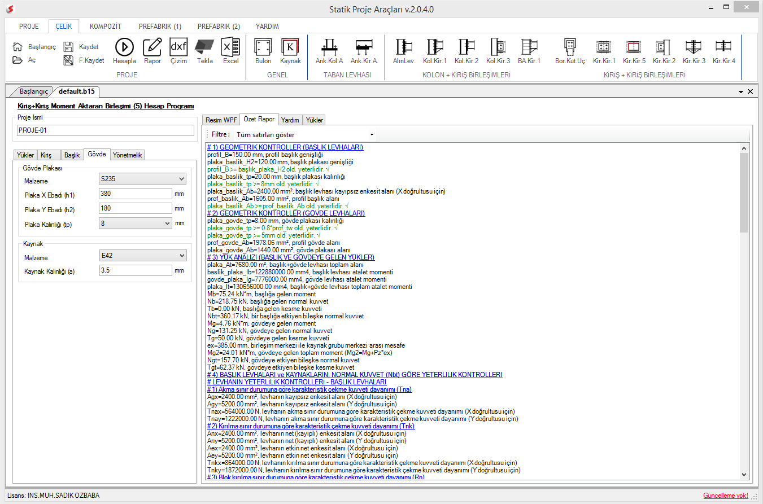Open the YARDIM ribbon tab
763x504 pixels.
pyautogui.click(x=267, y=27)
